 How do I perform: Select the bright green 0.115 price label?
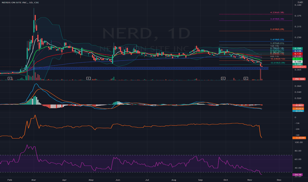pyautogui.click(x=297, y=59)
